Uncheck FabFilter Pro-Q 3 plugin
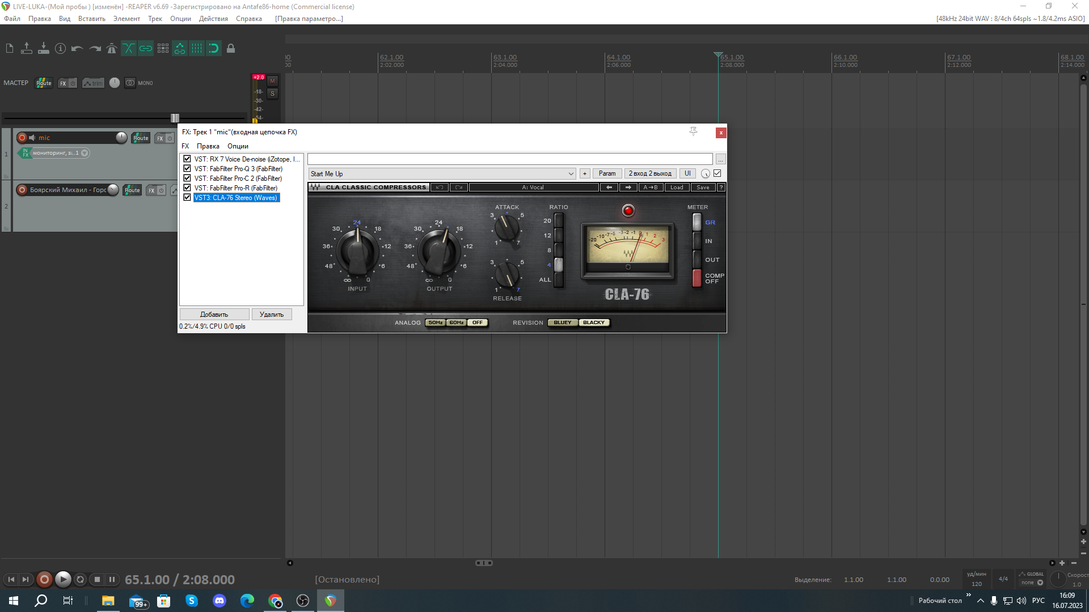Viewport: 1089px width, 612px height. (x=187, y=169)
